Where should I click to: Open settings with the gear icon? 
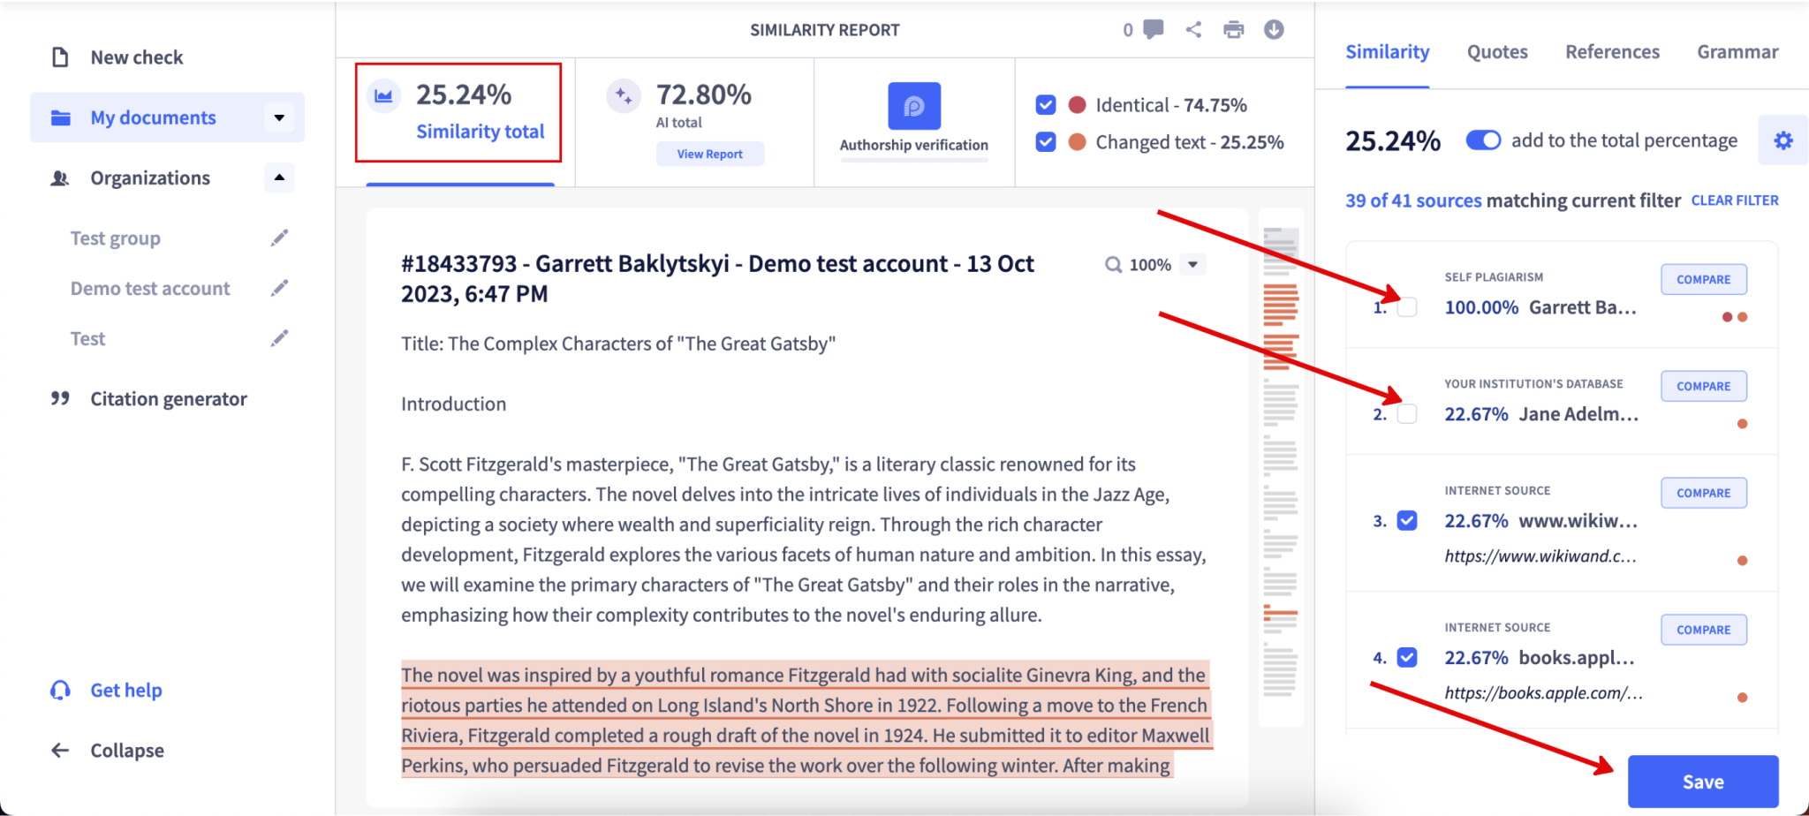click(1783, 140)
